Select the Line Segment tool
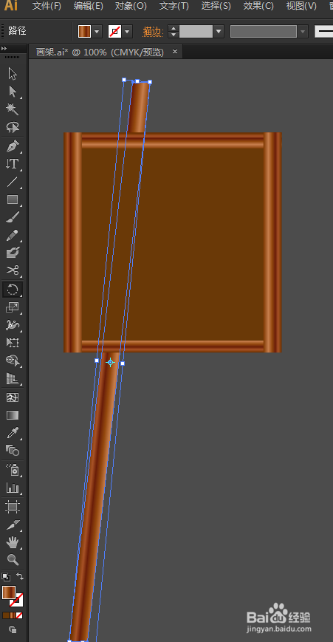The width and height of the screenshot is (333, 642). coord(13,182)
